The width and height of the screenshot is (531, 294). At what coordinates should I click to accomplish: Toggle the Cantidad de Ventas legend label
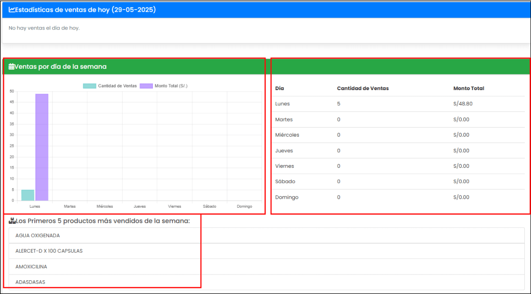point(117,86)
